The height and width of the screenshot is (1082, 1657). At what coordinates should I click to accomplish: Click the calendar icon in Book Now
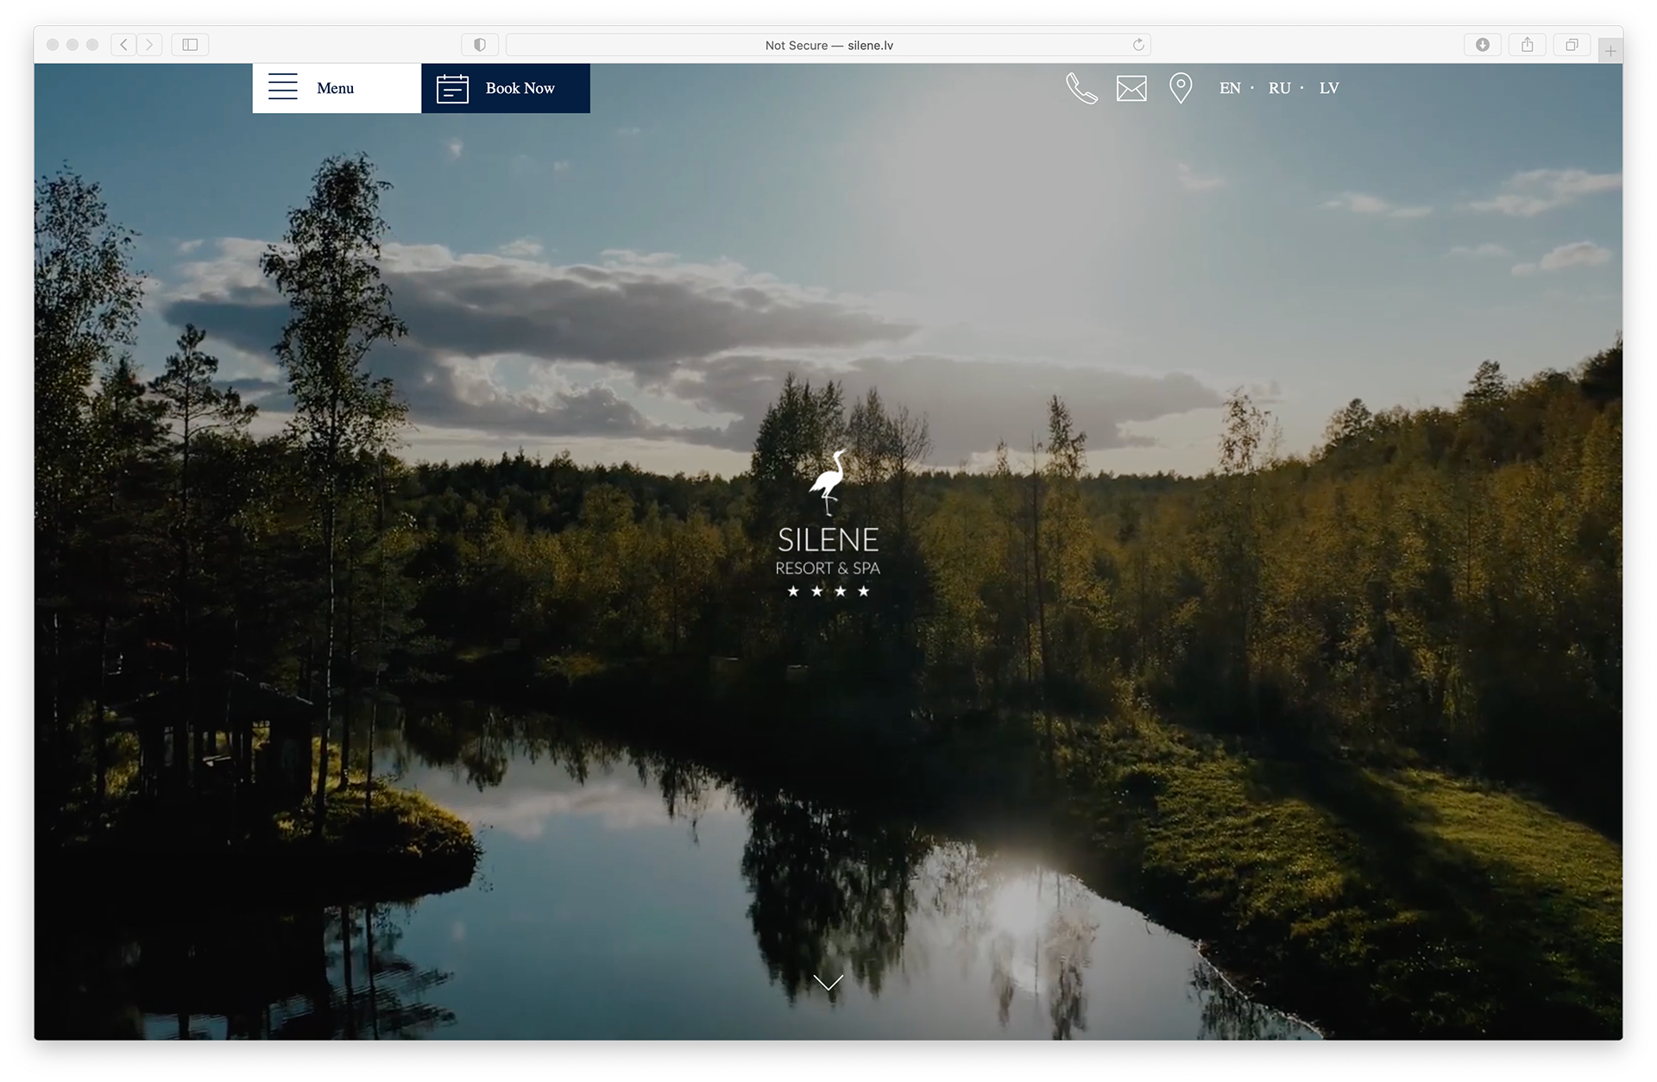[452, 88]
